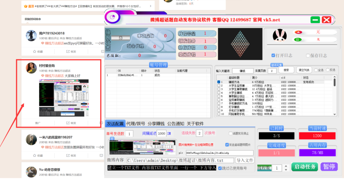
Task: Click the purple pie-chart app logo icon
Action: tap(113, 17)
